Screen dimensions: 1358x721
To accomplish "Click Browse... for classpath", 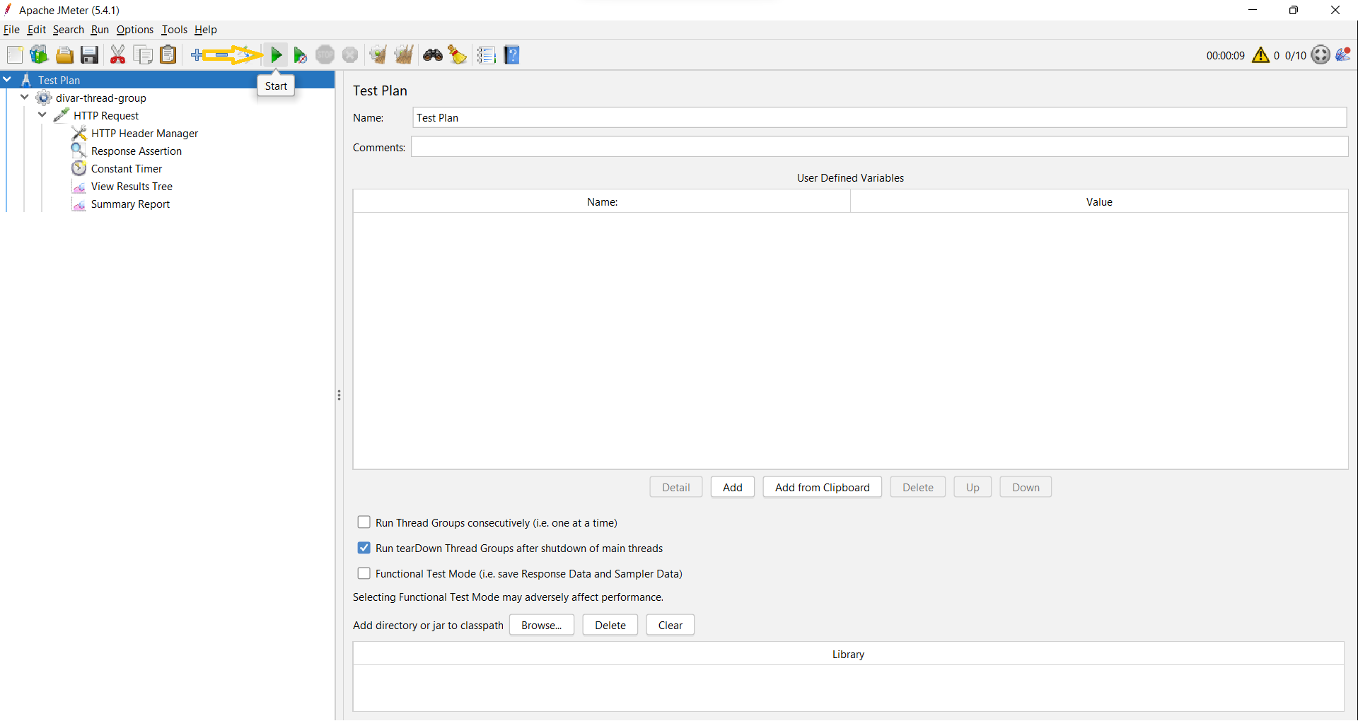I will 542,625.
